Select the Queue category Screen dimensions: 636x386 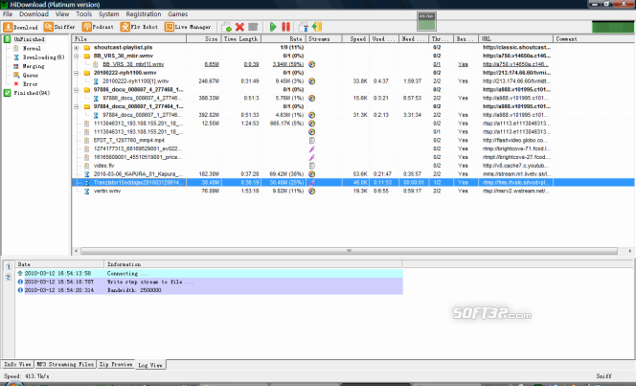pyautogui.click(x=31, y=75)
